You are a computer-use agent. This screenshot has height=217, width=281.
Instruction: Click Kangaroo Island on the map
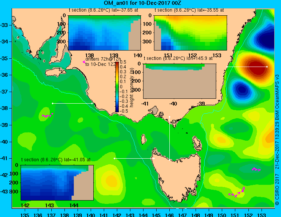click(x=55, y=73)
